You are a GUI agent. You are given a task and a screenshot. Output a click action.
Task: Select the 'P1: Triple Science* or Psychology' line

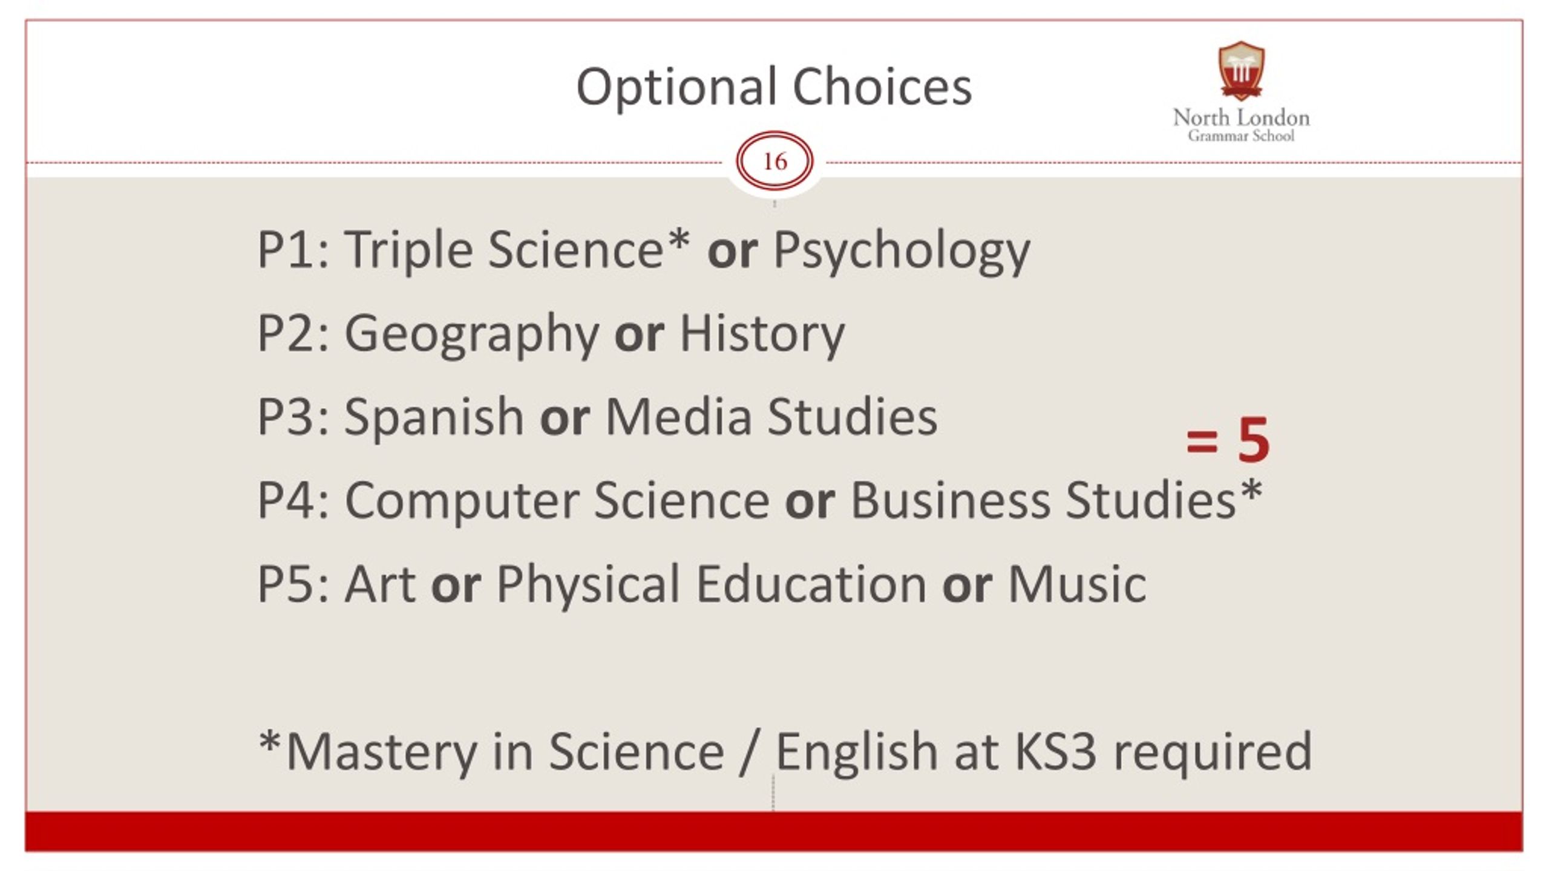[644, 250]
